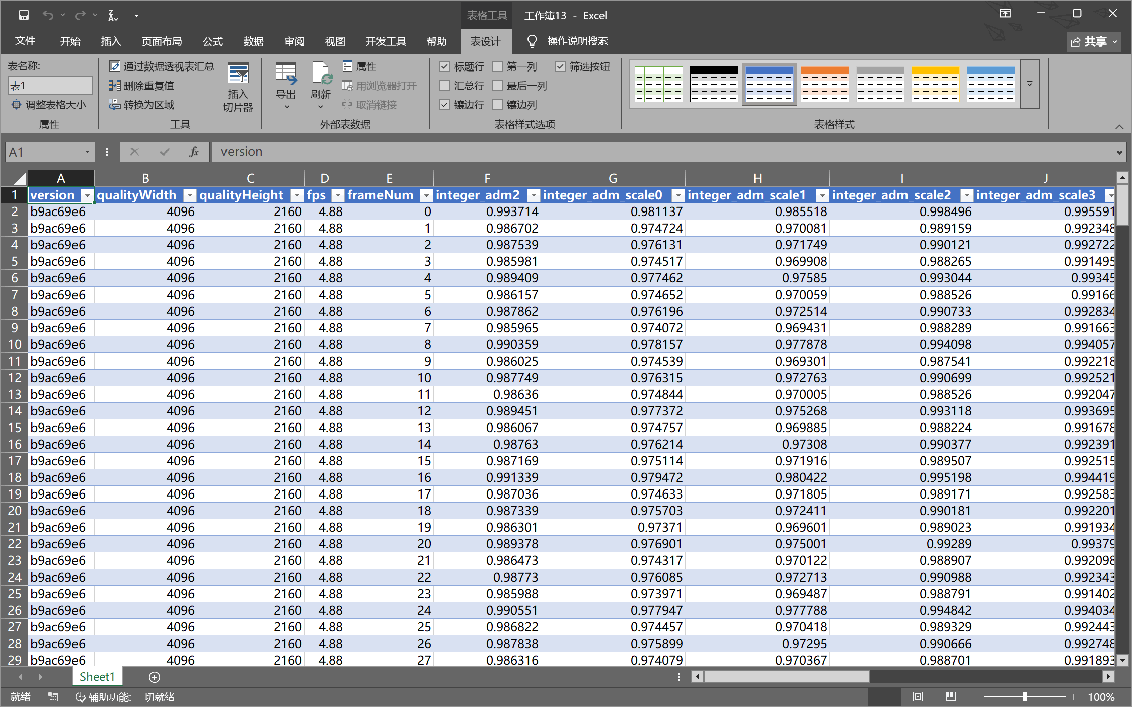Click Summarize with PivotTable (通过数据透视表汇总)
This screenshot has width=1132, height=707.
pyautogui.click(x=162, y=66)
